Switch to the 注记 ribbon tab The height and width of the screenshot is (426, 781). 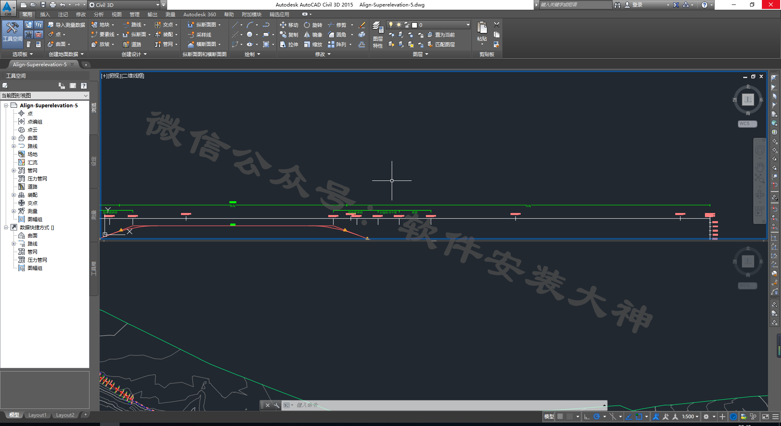(x=63, y=15)
